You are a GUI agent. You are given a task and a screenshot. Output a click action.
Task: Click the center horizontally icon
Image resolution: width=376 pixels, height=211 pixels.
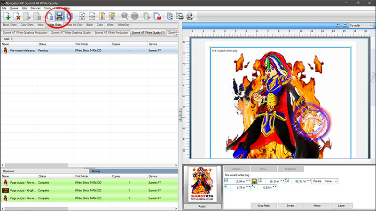tap(92, 16)
